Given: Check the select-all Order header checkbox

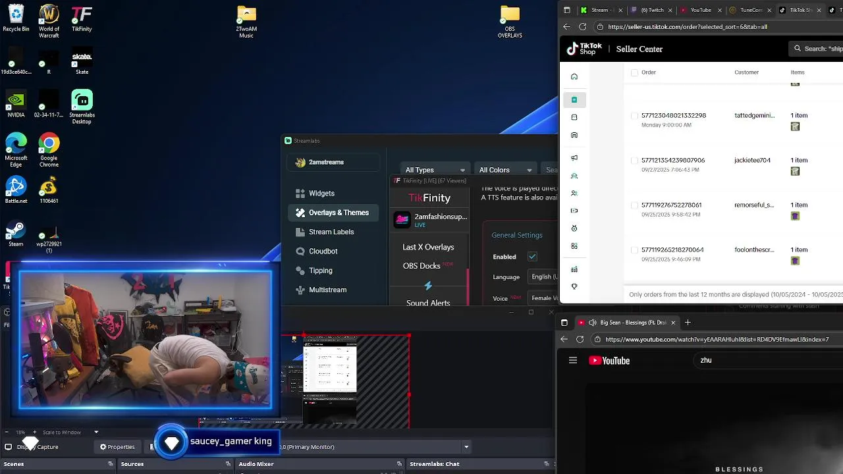Looking at the screenshot, I should (x=635, y=72).
